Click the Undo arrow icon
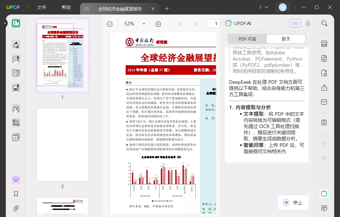This screenshot has width=340, height=217. click(x=324, y=143)
